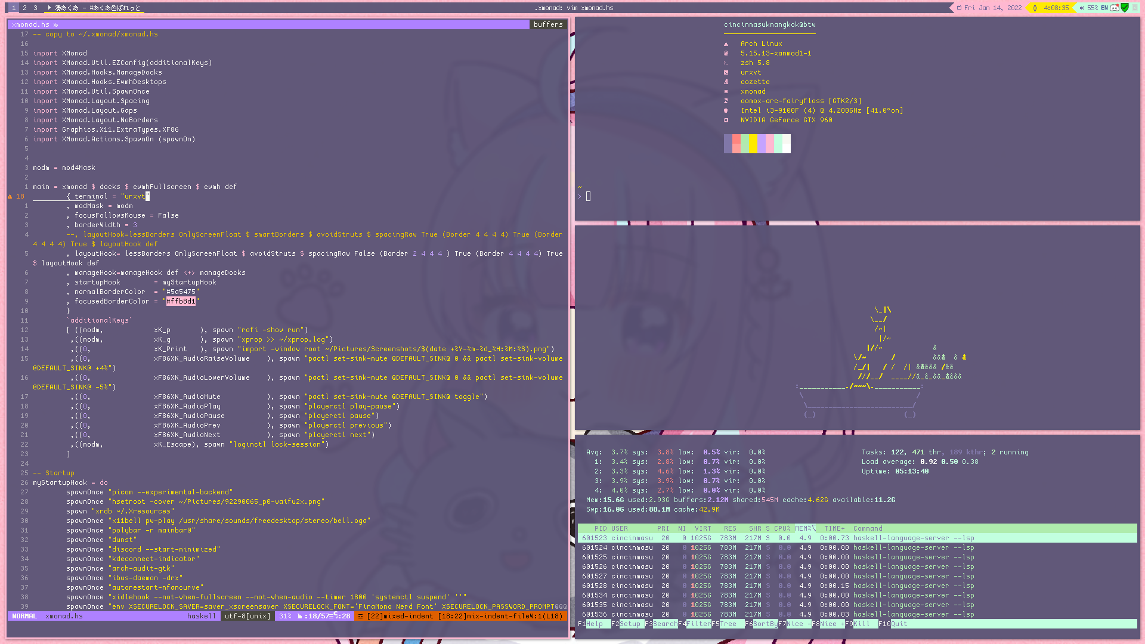
Task: Click the green shield tray icon
Action: (x=1125, y=8)
